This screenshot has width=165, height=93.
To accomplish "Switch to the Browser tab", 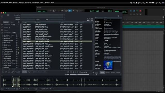I will pyautogui.click(x=40, y=72).
